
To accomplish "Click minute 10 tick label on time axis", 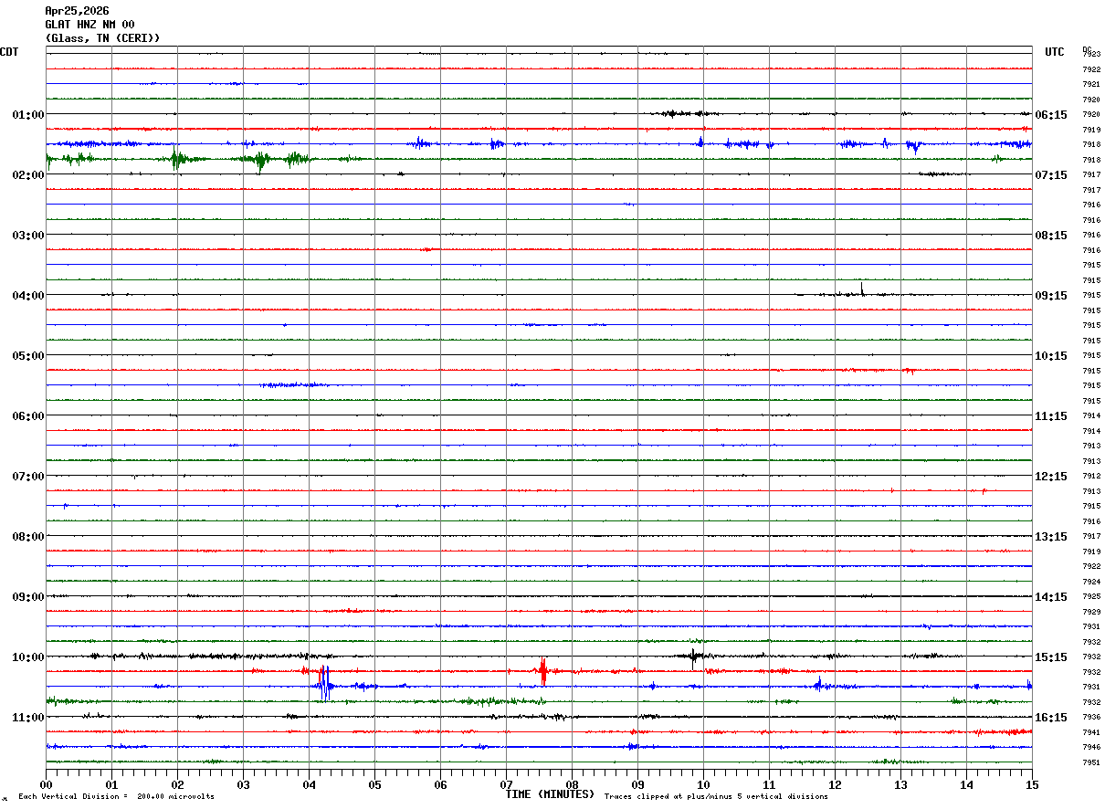I will pos(703,784).
